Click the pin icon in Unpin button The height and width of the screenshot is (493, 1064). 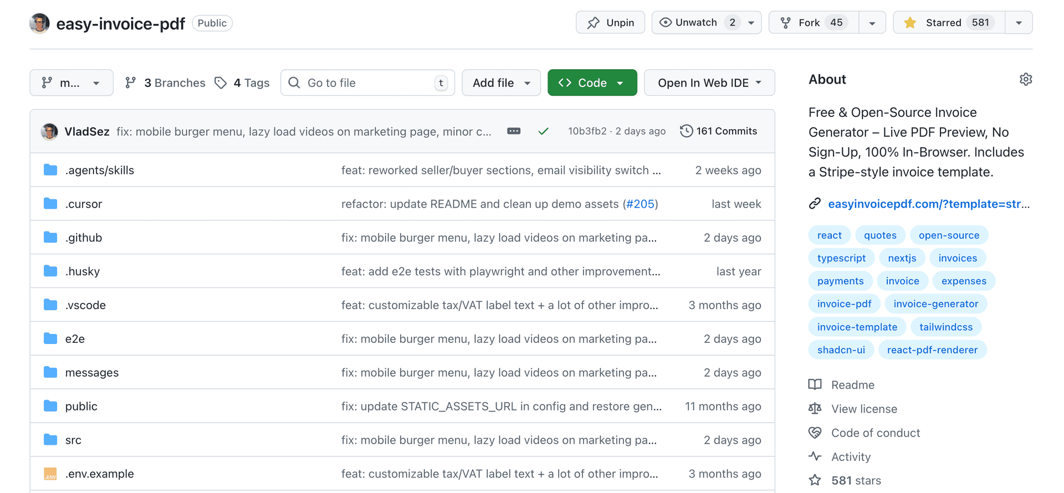point(594,23)
